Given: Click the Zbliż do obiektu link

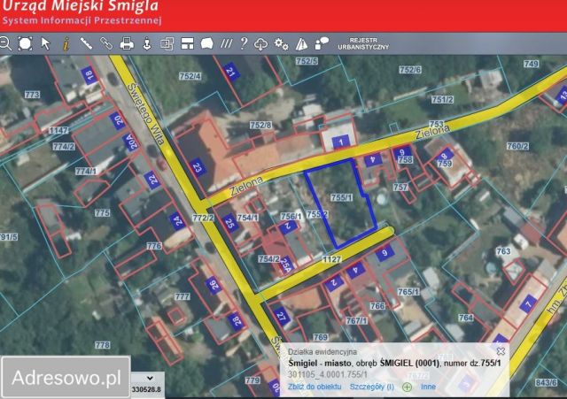Looking at the screenshot, I should tap(315, 387).
